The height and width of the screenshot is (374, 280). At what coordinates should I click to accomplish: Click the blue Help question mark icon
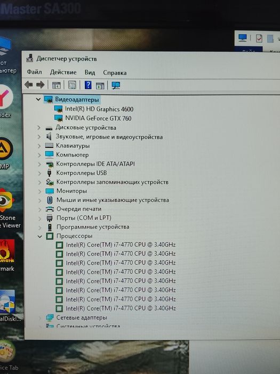pyautogui.click(x=88, y=85)
